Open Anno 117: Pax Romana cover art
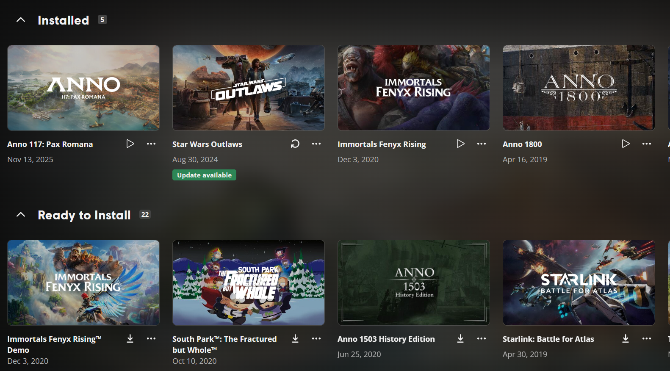 [x=83, y=88]
